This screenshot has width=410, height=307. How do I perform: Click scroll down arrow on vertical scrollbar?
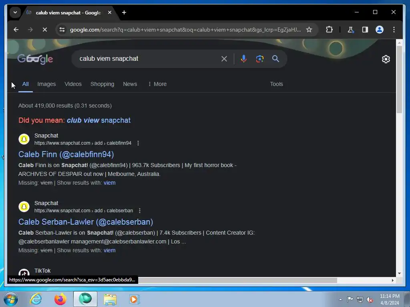click(x=399, y=273)
